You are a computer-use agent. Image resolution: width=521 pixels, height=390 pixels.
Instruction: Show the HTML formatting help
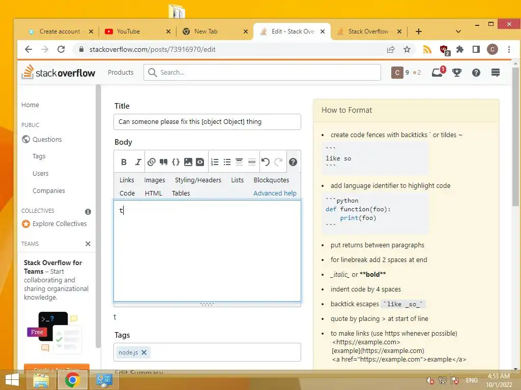coord(153,193)
